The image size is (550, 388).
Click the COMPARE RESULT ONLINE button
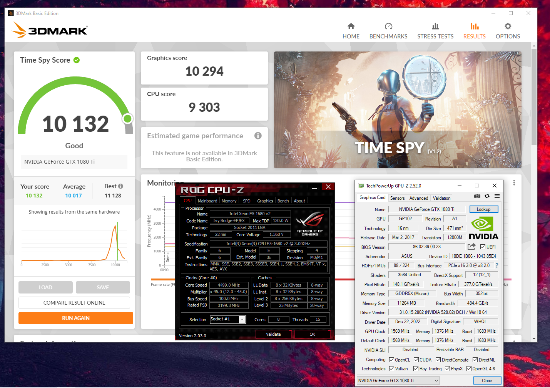click(x=74, y=303)
